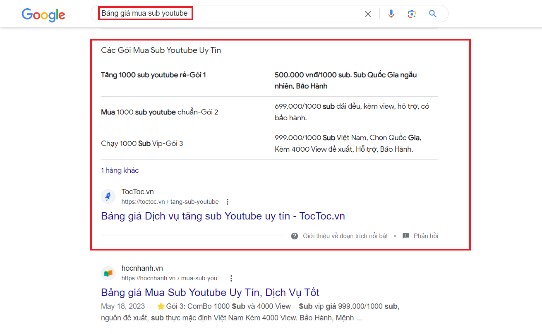Click the magnifier search button

tap(433, 14)
